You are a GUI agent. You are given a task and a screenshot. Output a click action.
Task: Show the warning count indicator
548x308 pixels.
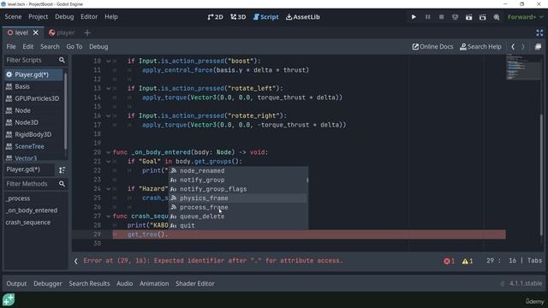click(x=468, y=261)
